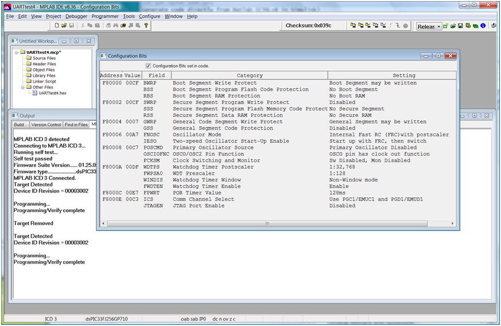This screenshot has height=326, width=501.
Task: Click 'Use PGC1/EMUC1 and PGD1/EMUD1' setting
Action: point(376,199)
